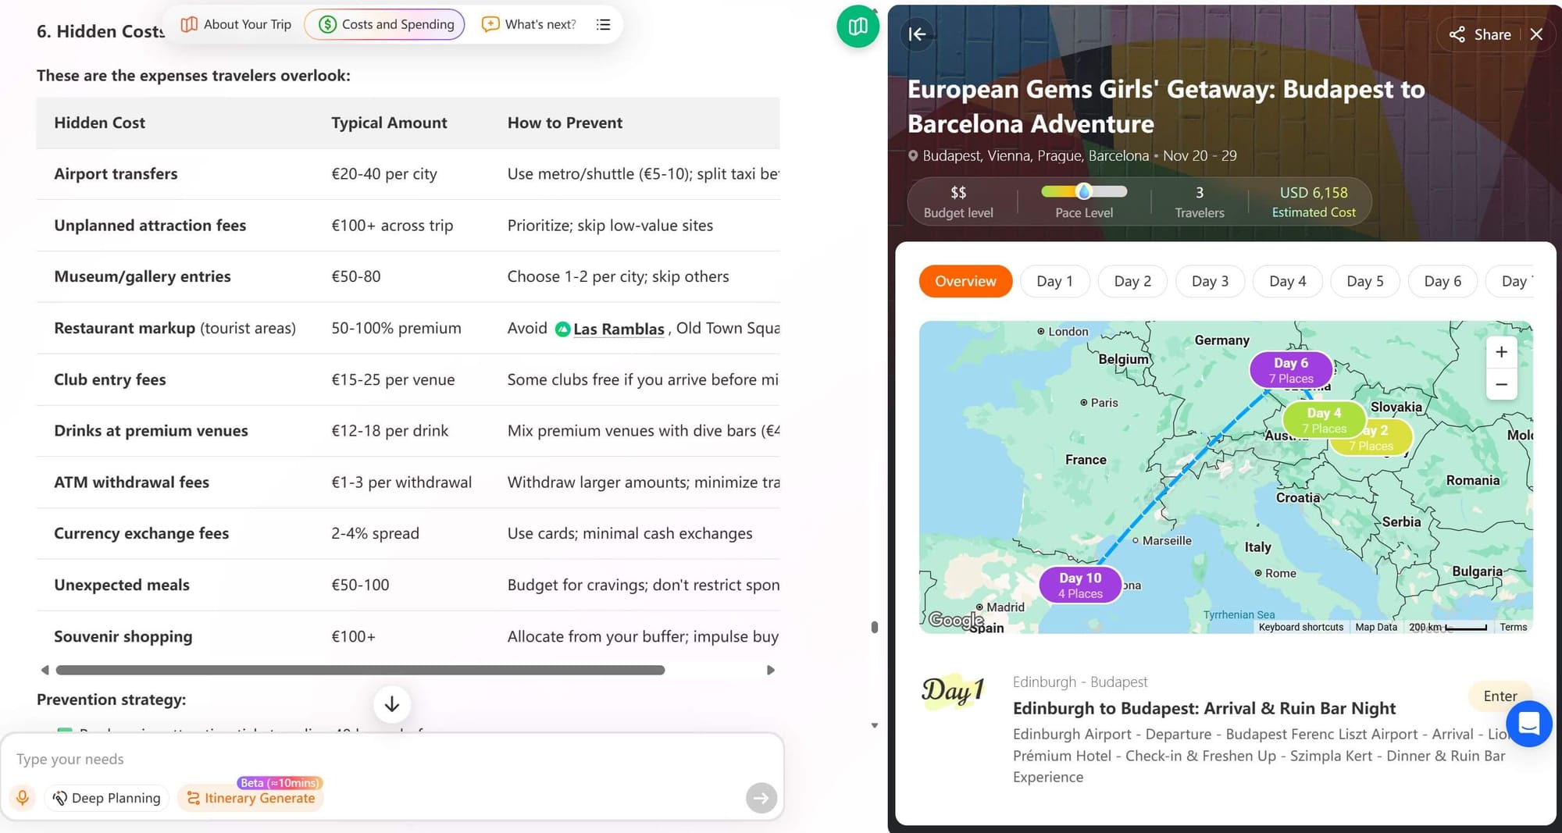Open the table of contents list icon
1562x833 pixels.
click(603, 25)
